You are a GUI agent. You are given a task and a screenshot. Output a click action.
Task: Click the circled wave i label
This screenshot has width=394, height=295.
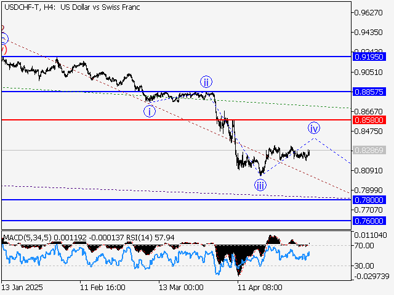(150, 111)
